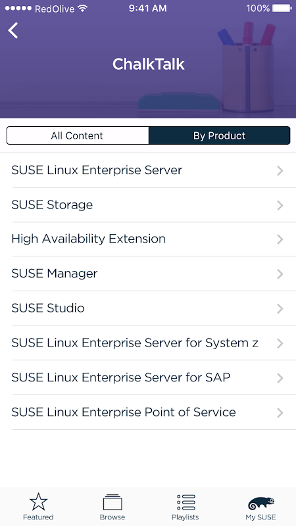Open My SUSE chameleon icon
The image size is (296, 526).
click(x=261, y=503)
